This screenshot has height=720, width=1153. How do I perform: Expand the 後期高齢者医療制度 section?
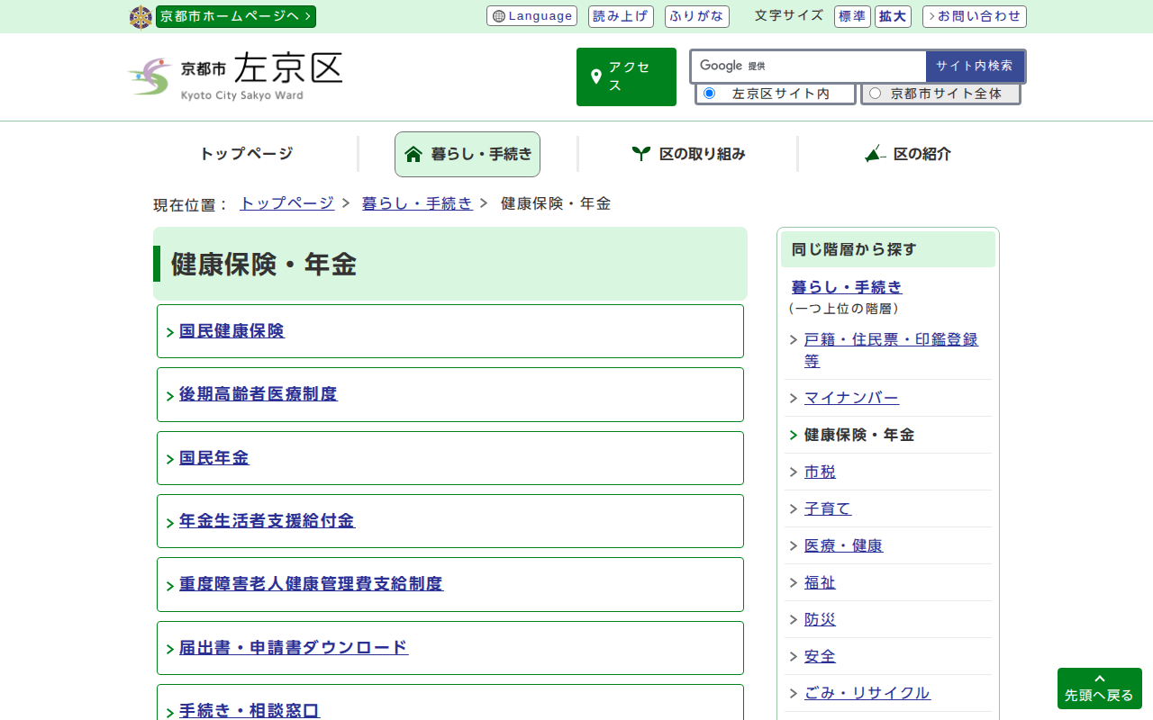(x=258, y=394)
